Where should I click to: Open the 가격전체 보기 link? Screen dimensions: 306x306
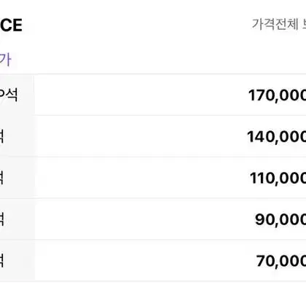tap(279, 24)
